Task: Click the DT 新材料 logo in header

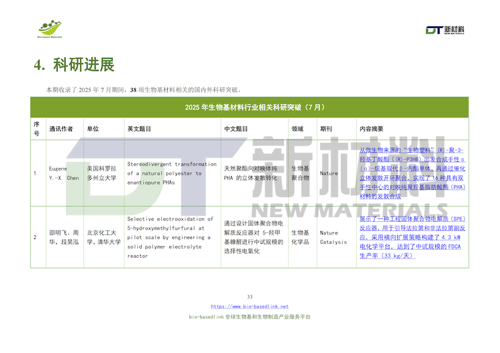Action: coord(445,29)
